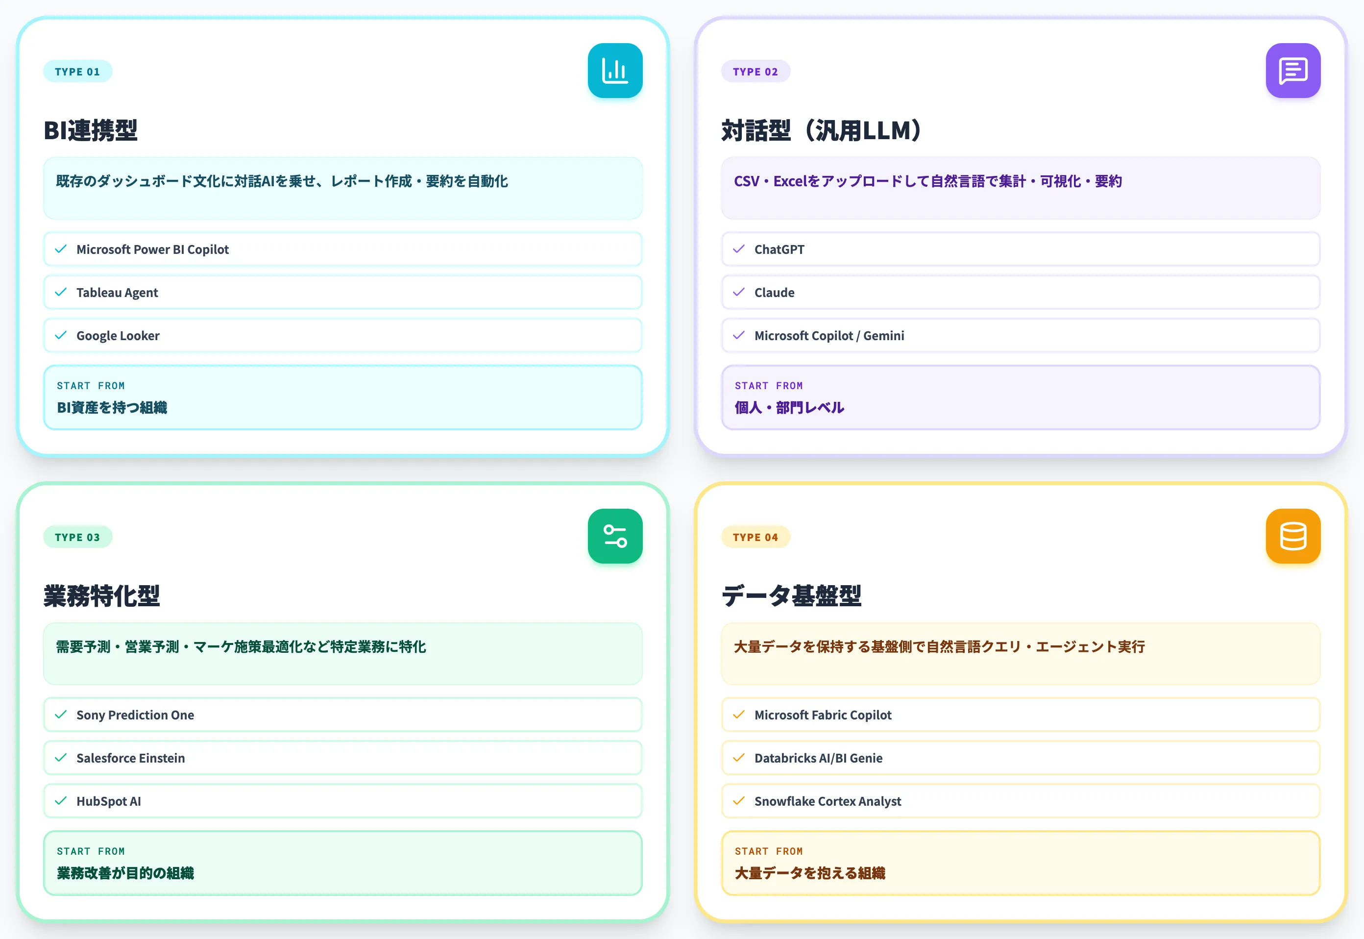
Task: Click the cyan bar chart icon
Action: [615, 71]
